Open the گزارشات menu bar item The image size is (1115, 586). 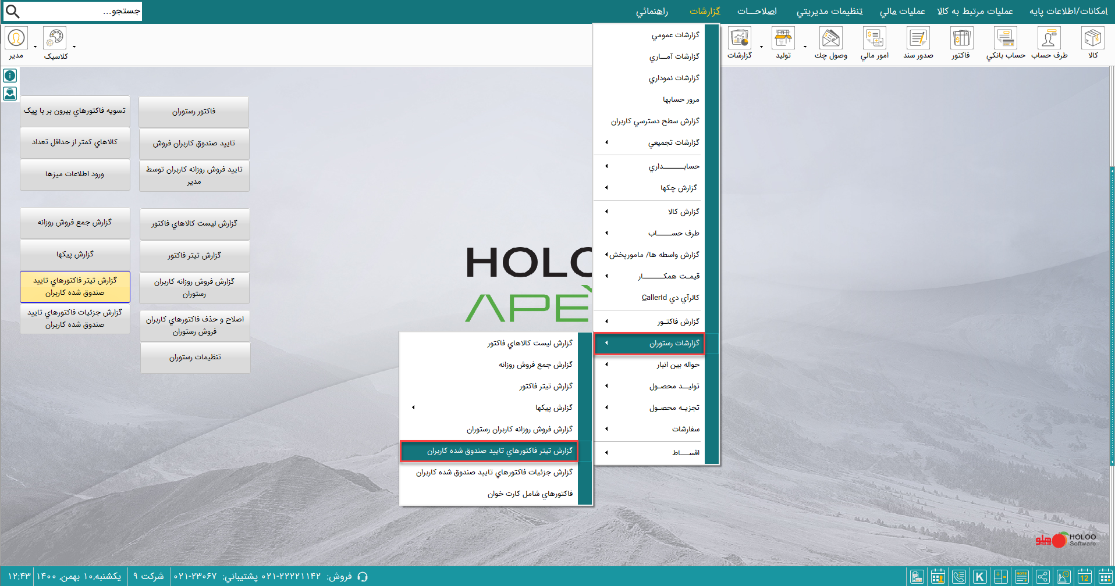705,11
